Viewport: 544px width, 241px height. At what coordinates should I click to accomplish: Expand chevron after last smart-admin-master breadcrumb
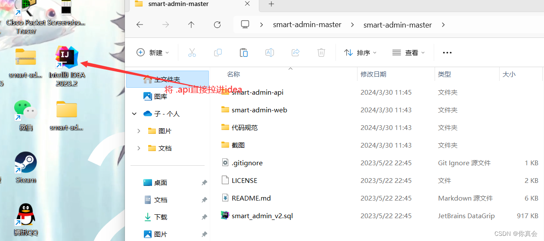click(x=443, y=25)
